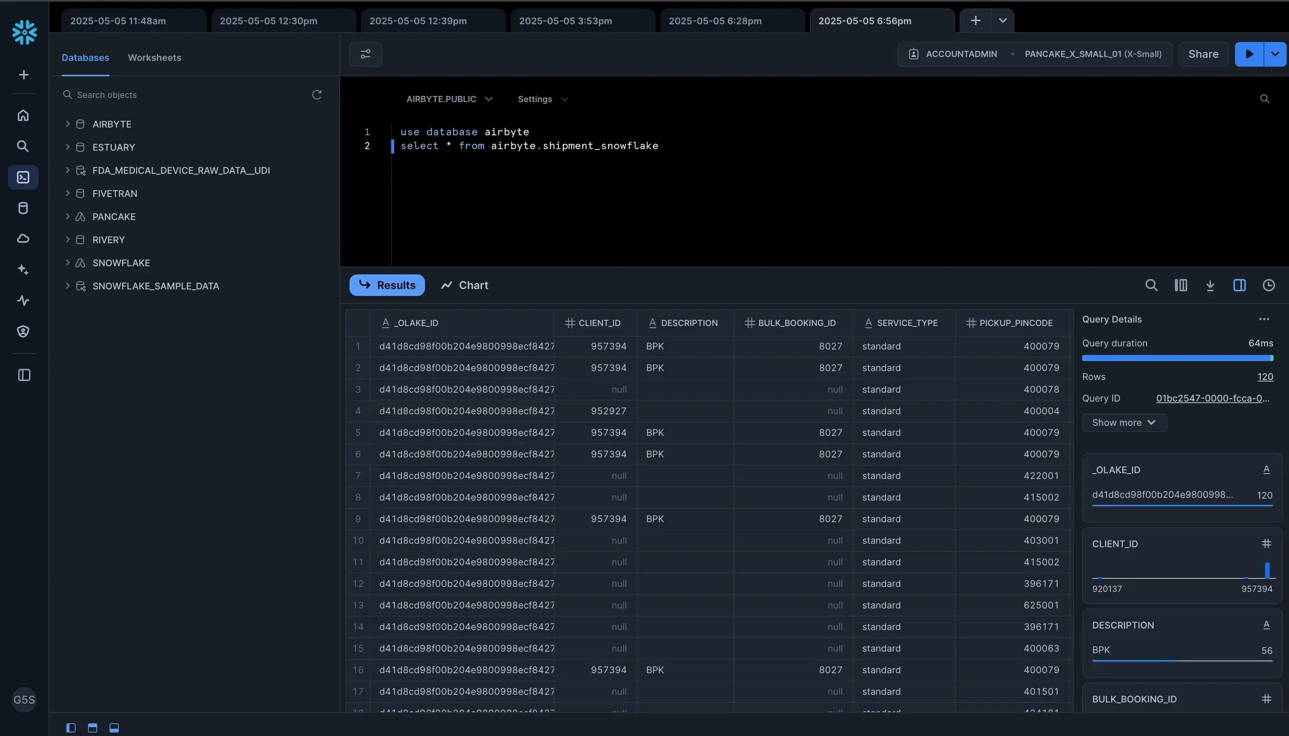Expand the AIRBYTE database tree node

[67, 124]
